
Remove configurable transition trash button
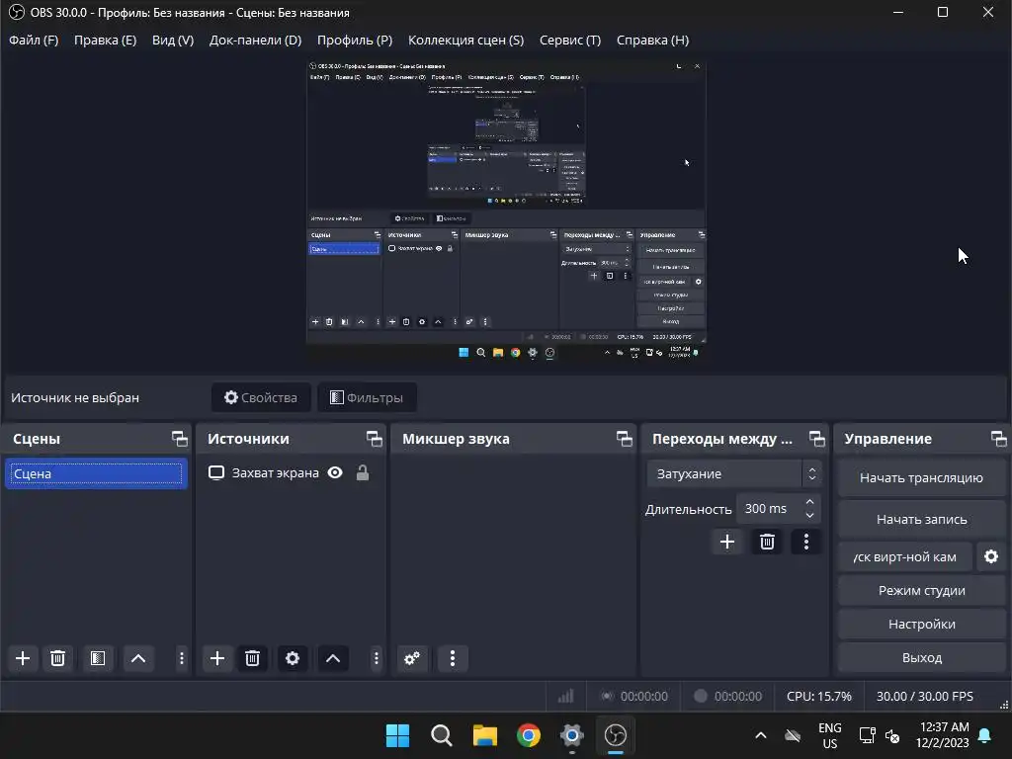[x=767, y=542]
